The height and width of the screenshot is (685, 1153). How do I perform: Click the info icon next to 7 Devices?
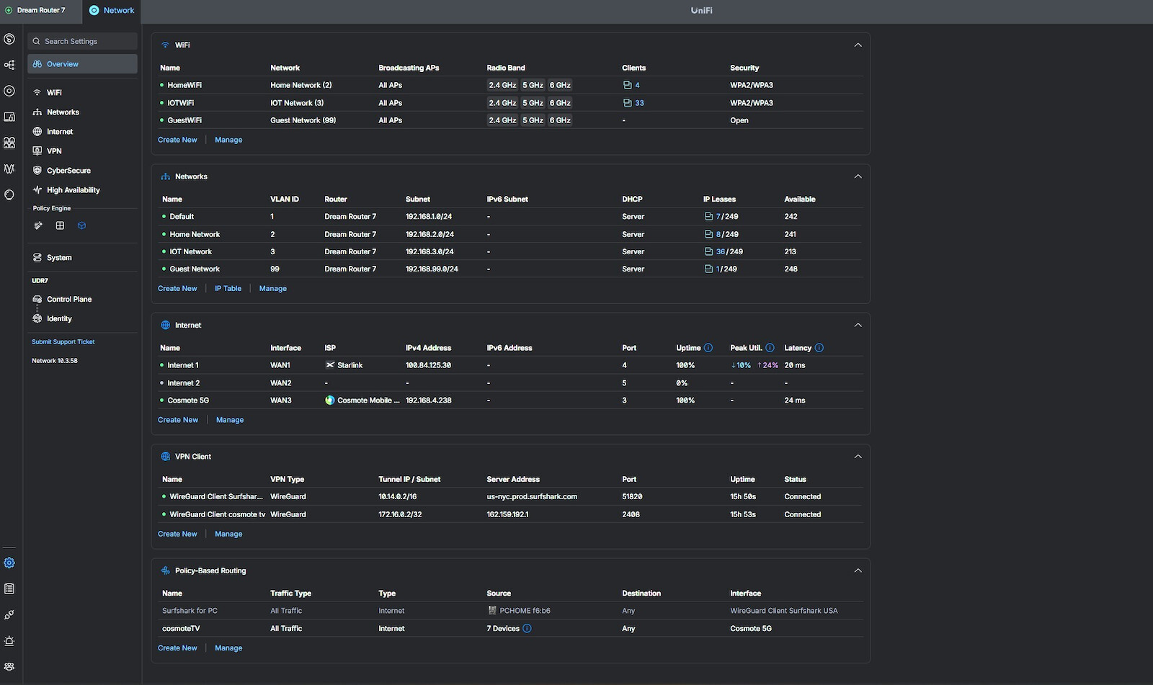[527, 628]
